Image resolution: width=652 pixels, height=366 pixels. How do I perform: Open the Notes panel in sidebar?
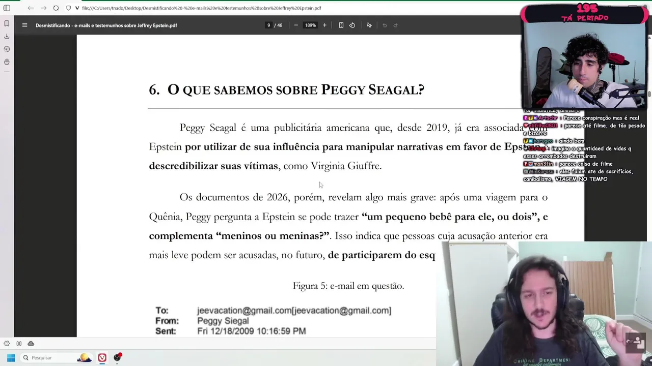pos(7,62)
